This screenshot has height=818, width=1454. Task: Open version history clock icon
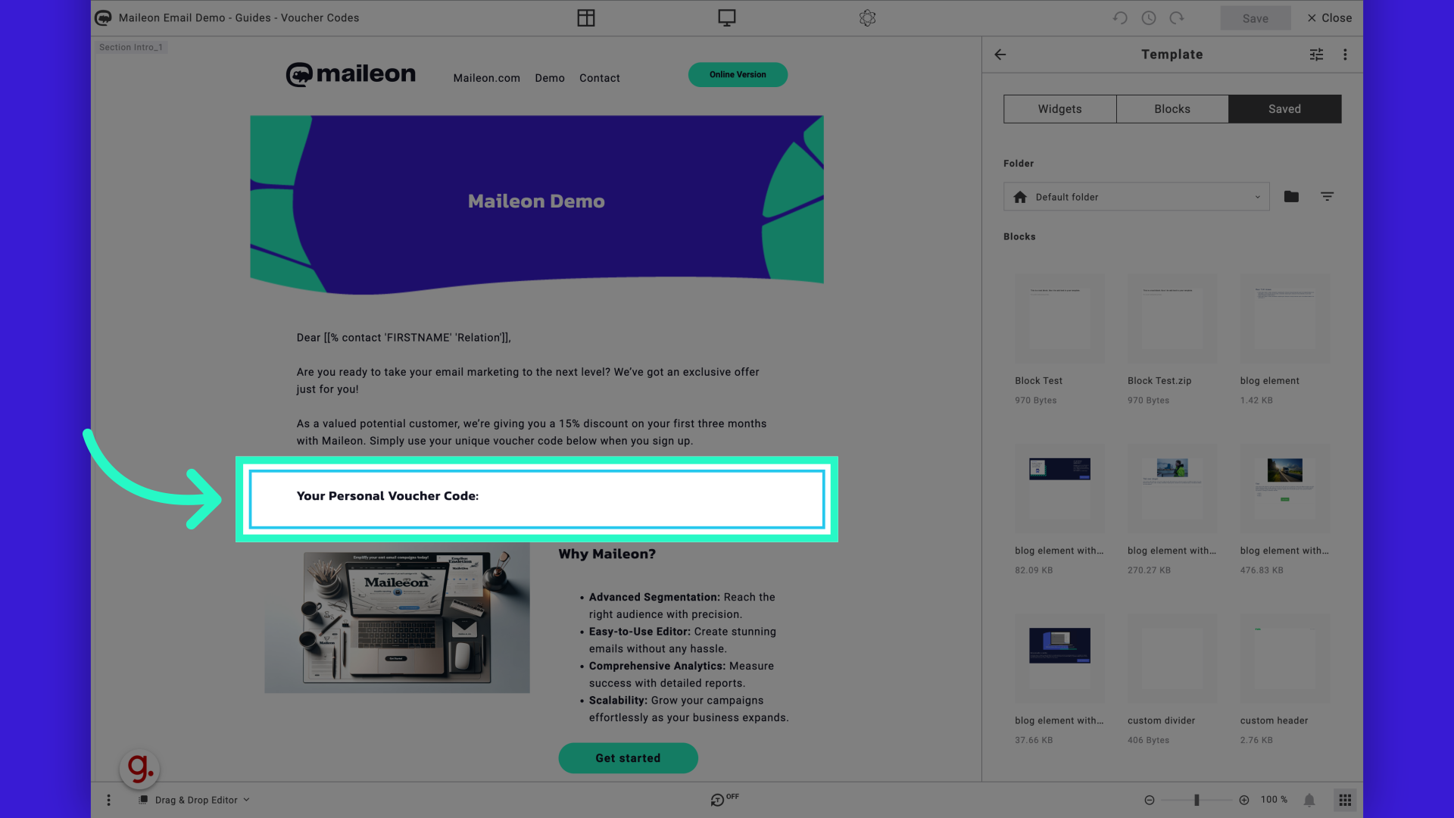(x=1148, y=18)
